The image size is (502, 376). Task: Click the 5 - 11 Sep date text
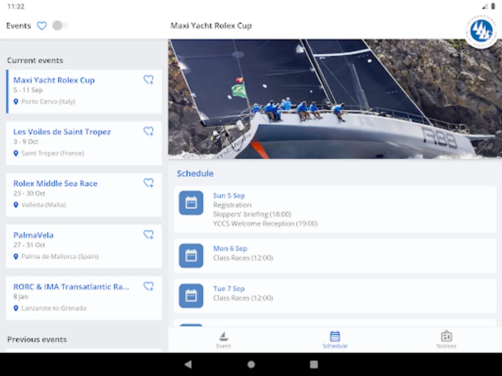coord(28,90)
